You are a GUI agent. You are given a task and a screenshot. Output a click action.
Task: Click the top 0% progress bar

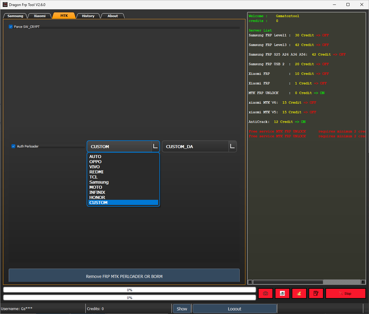click(x=129, y=290)
